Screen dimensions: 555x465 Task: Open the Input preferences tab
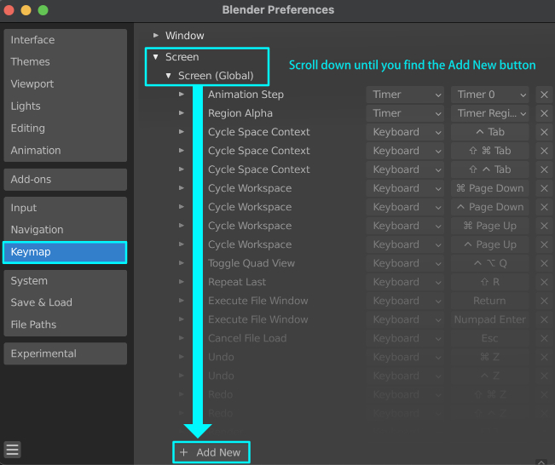pos(65,208)
